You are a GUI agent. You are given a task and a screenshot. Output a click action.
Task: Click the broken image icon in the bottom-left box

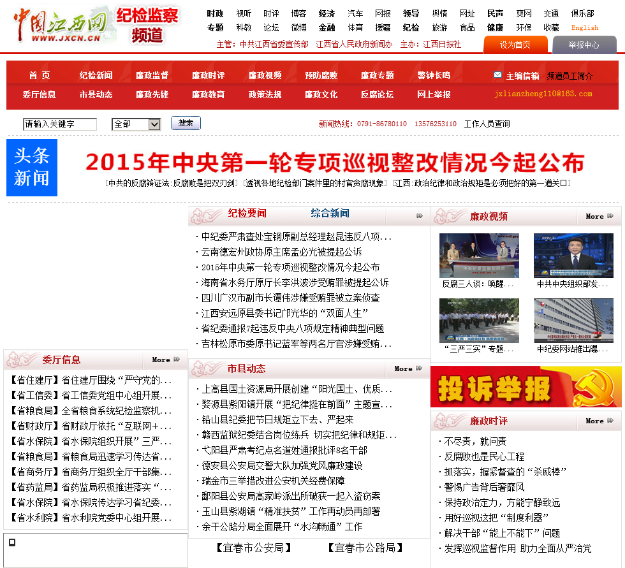coord(12,542)
